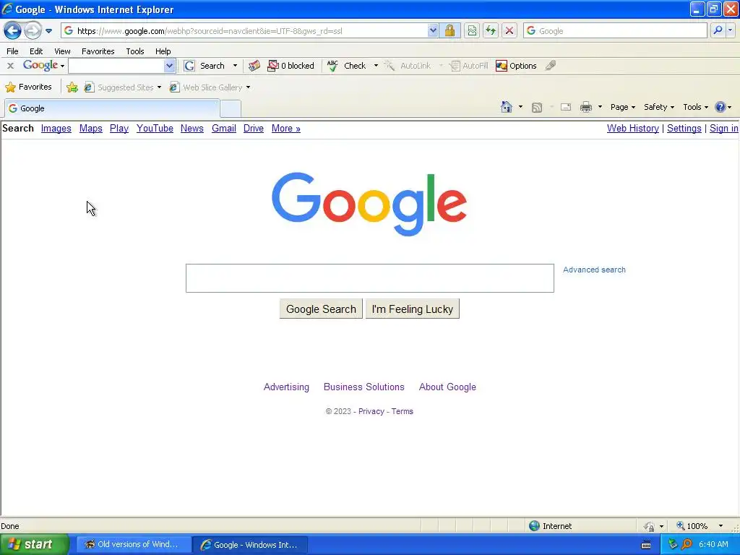Open the Tools command bar menu
740x555 pixels.
[x=696, y=107]
